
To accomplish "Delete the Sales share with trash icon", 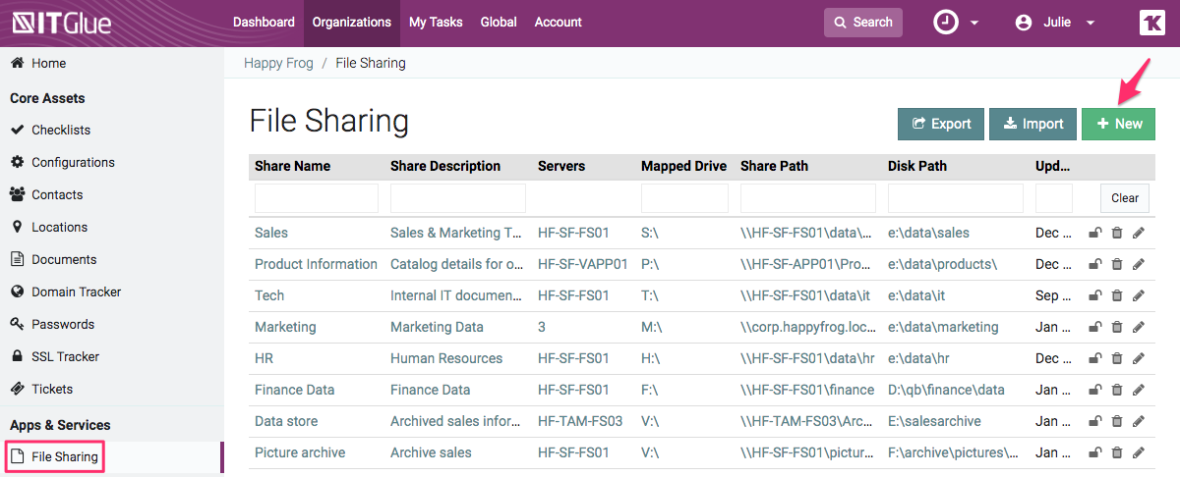I will [1116, 233].
